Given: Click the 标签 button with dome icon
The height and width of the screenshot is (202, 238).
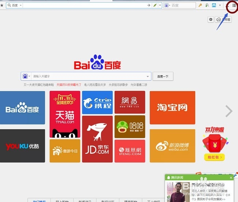Looking at the screenshot, I should [x=223, y=19].
